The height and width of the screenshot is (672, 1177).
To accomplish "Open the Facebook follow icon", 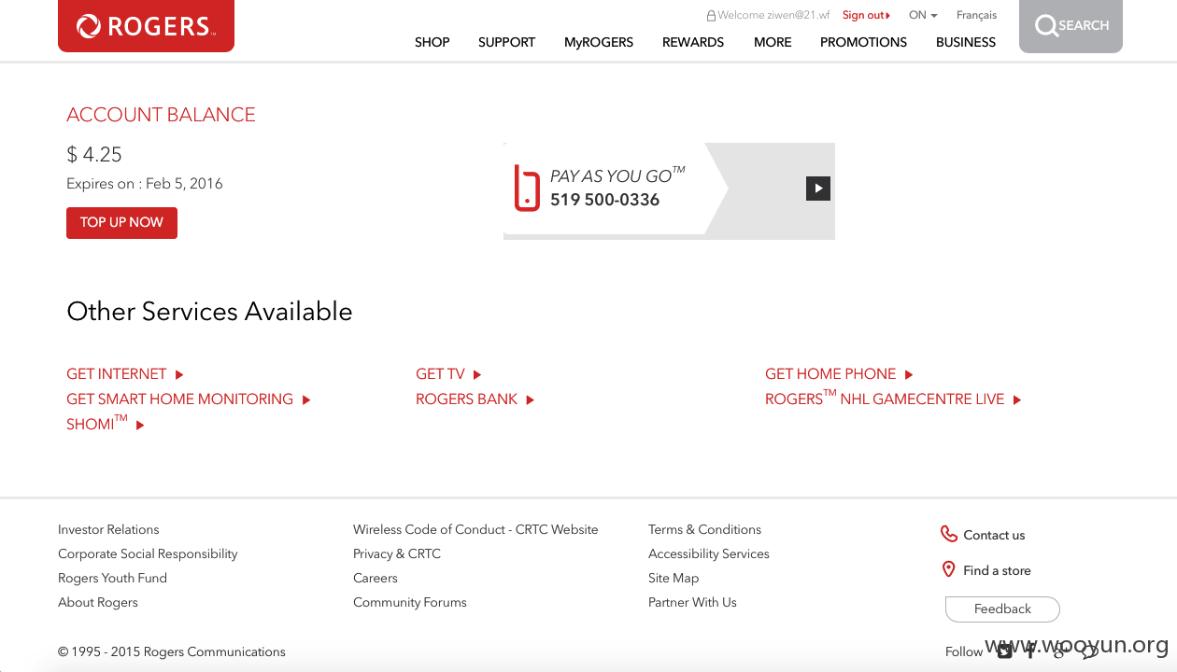I will point(1031,651).
